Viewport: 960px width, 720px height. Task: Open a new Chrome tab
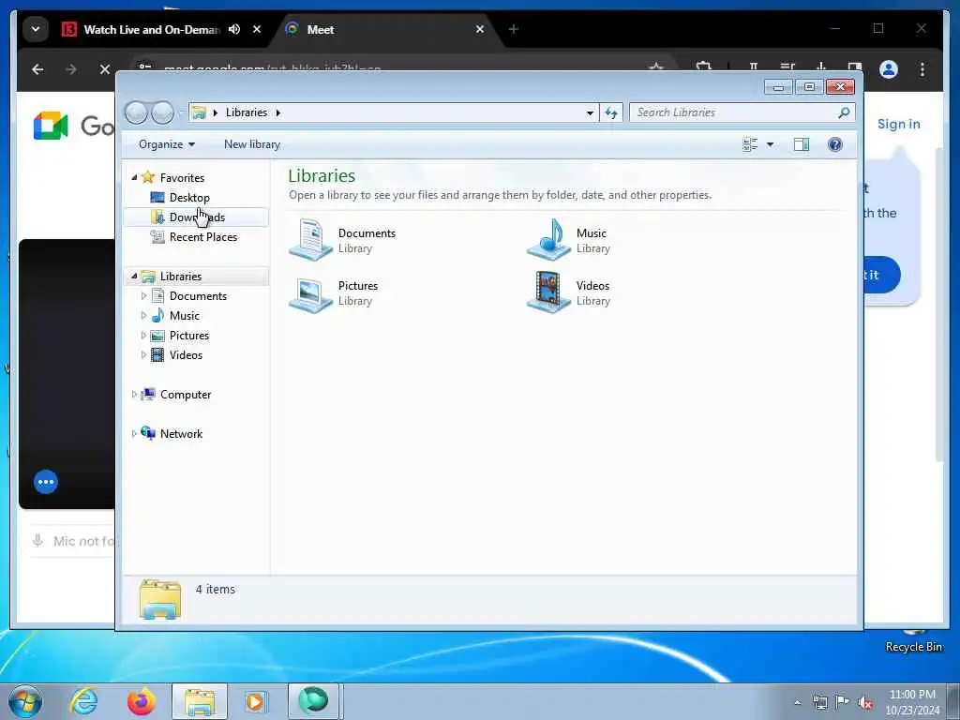(x=513, y=29)
